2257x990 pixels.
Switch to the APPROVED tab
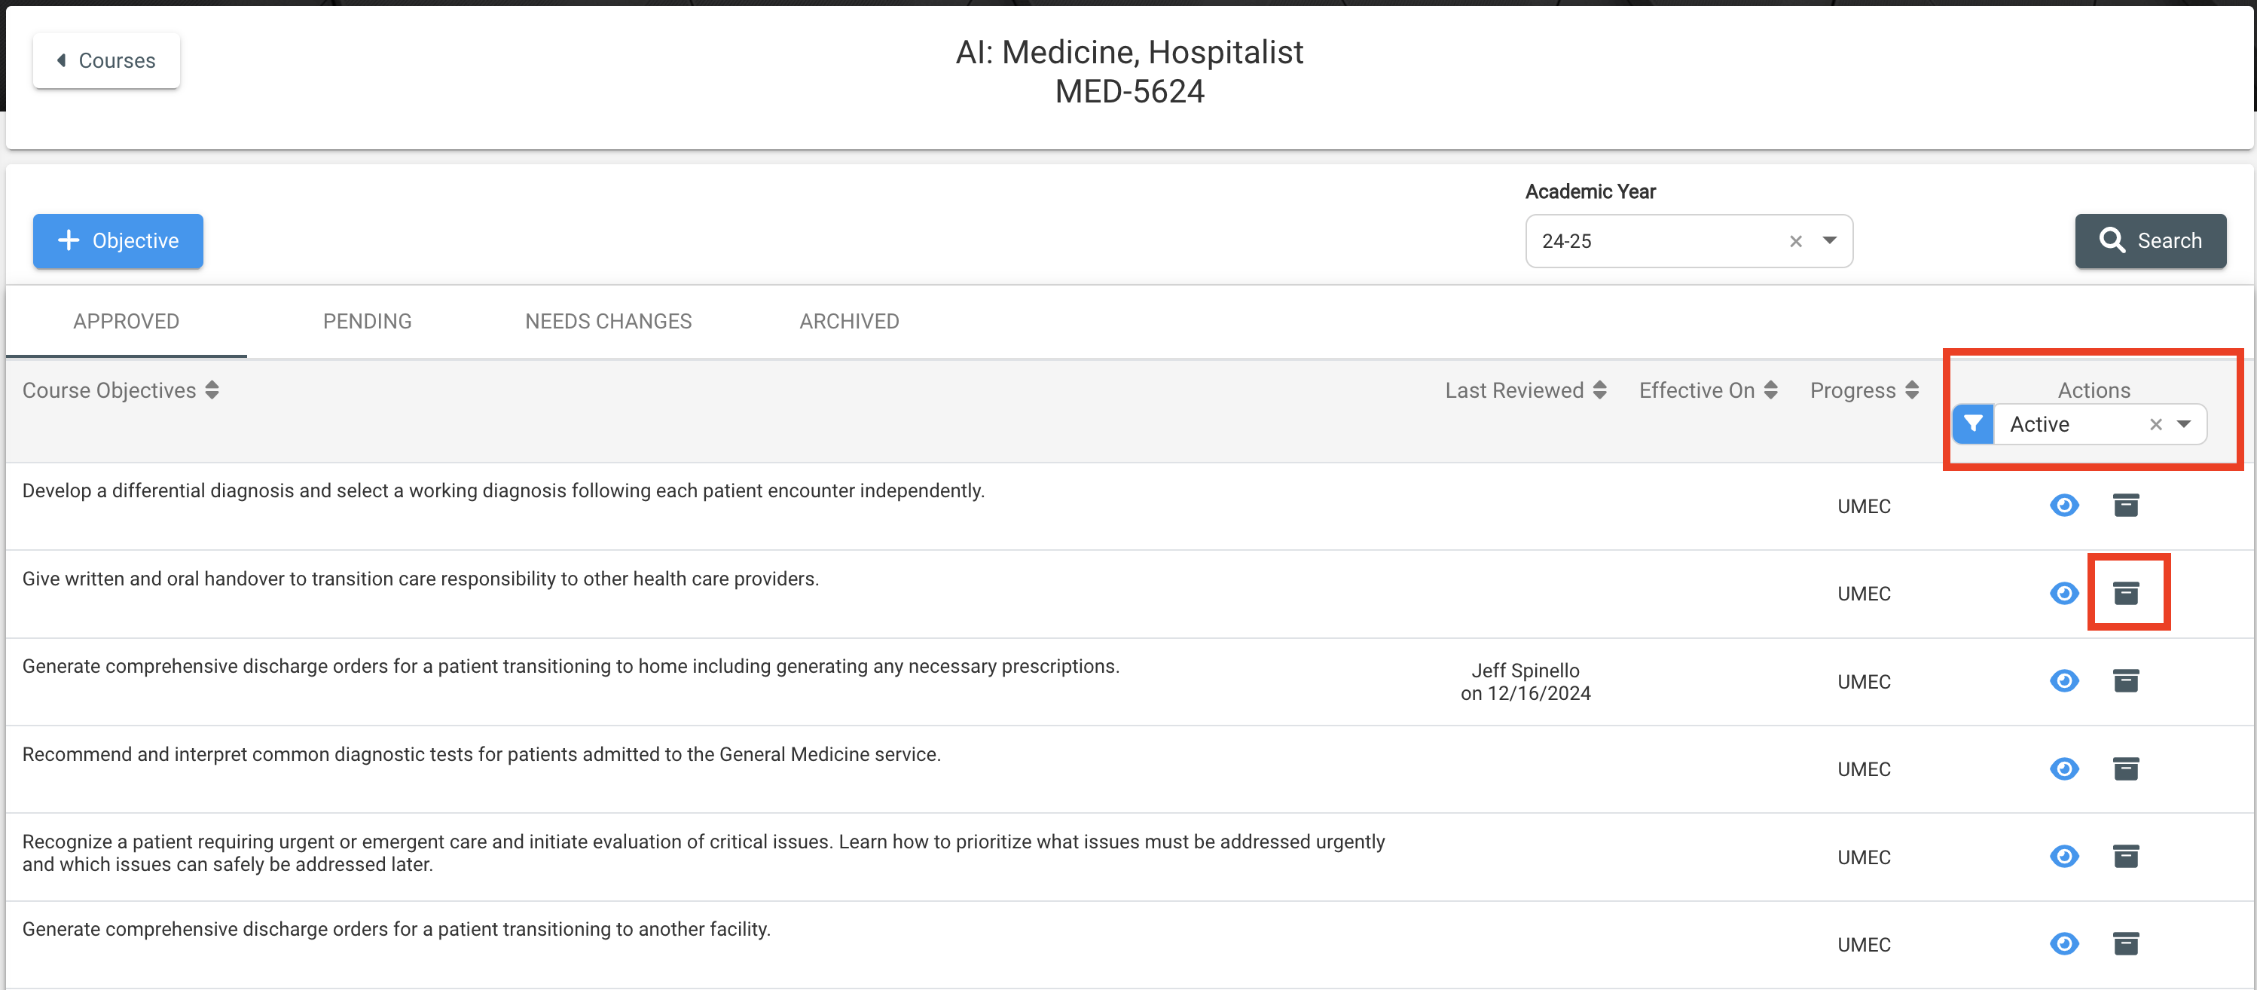126,322
